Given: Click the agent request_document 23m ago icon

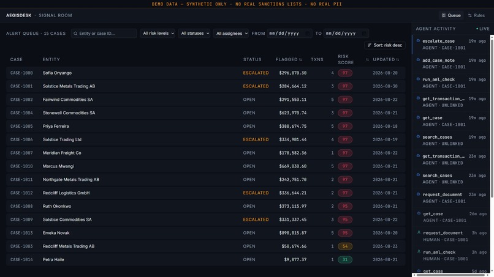Looking at the screenshot, I should 418,194.
